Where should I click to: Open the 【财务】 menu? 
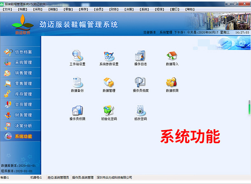click(114, 10)
